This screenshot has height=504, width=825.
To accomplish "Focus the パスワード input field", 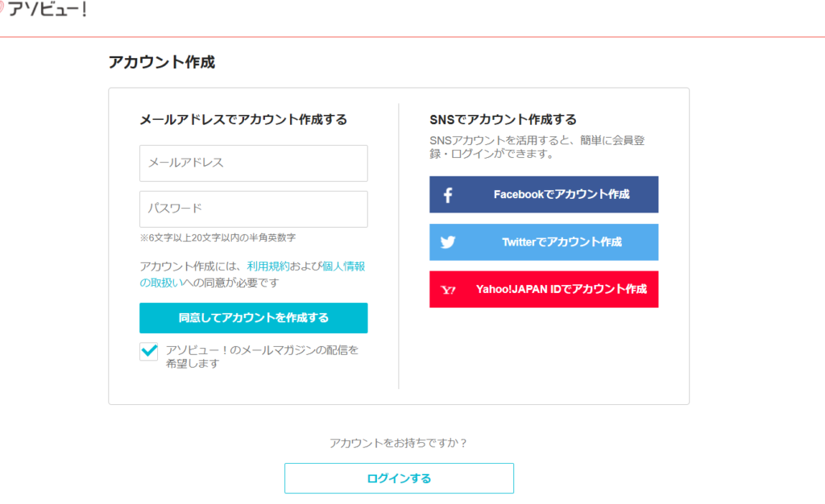I will pyautogui.click(x=254, y=209).
